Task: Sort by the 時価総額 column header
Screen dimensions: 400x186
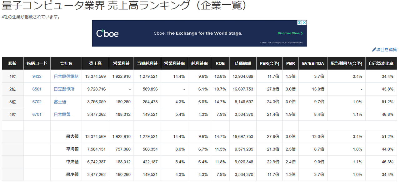Action: click(x=243, y=63)
